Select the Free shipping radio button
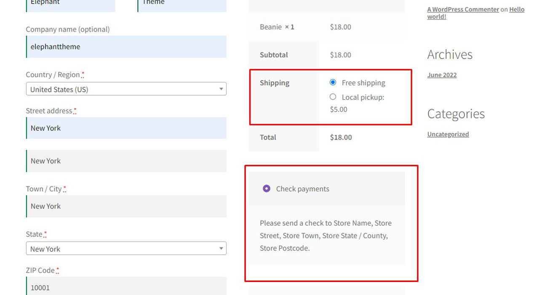 [x=333, y=82]
